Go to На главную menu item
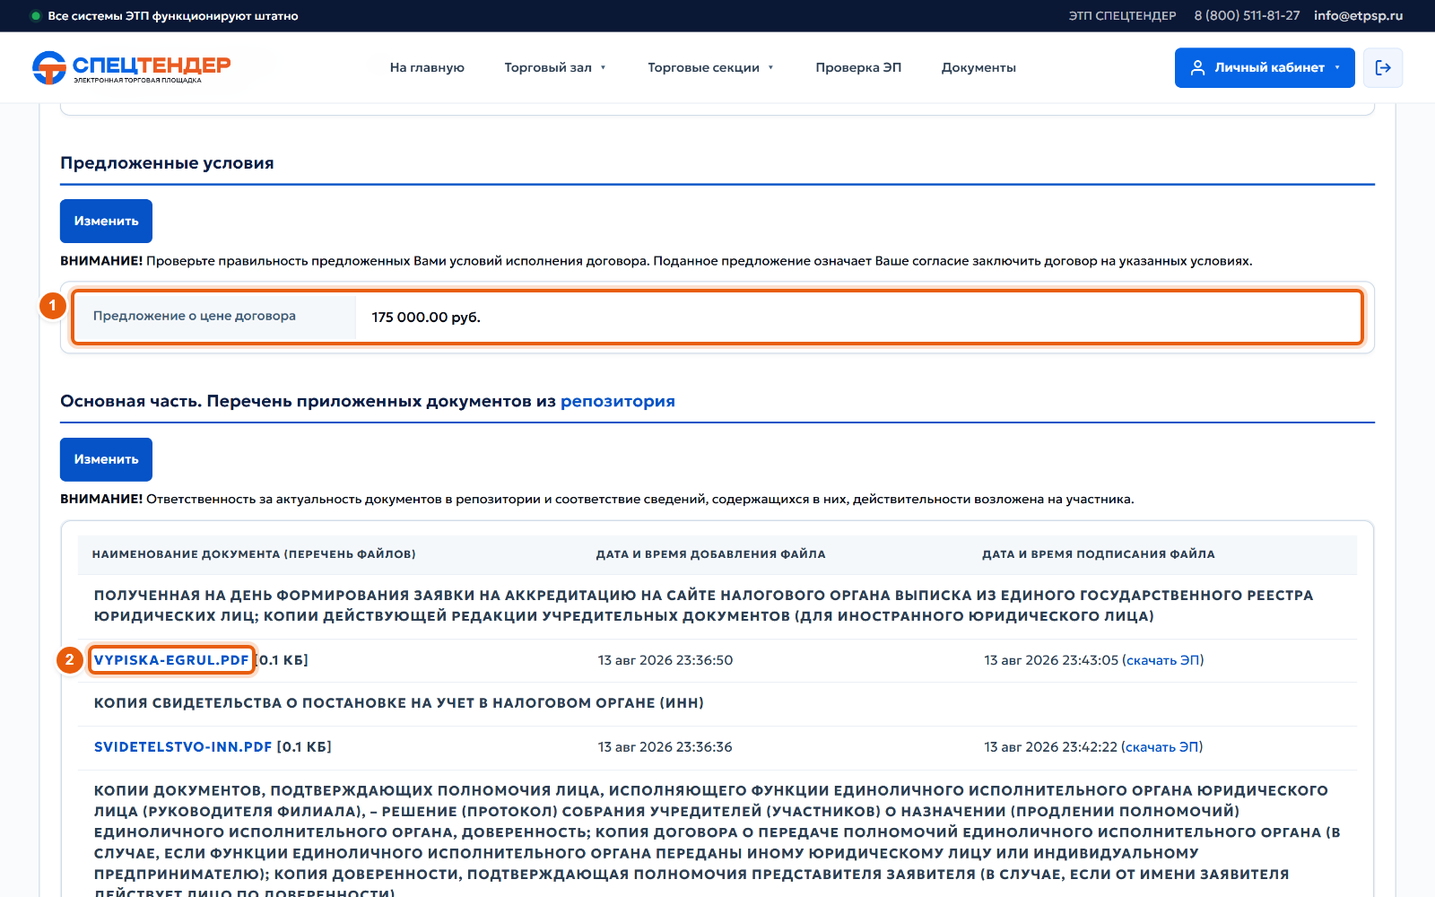This screenshot has width=1435, height=897. [427, 67]
